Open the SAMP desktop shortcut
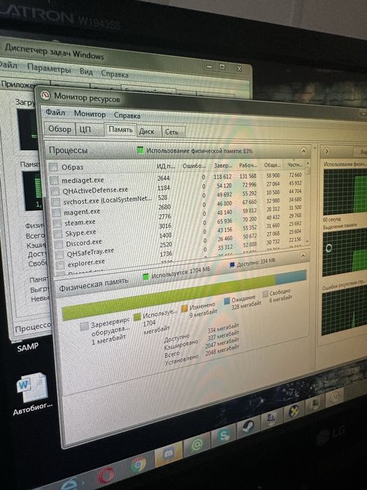This screenshot has width=367, height=490. [28, 346]
